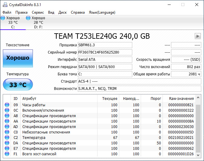This screenshot has width=204, height=161.
Task: Click down arrow of attribute list scrollbar
Action: pyautogui.click(x=198, y=155)
